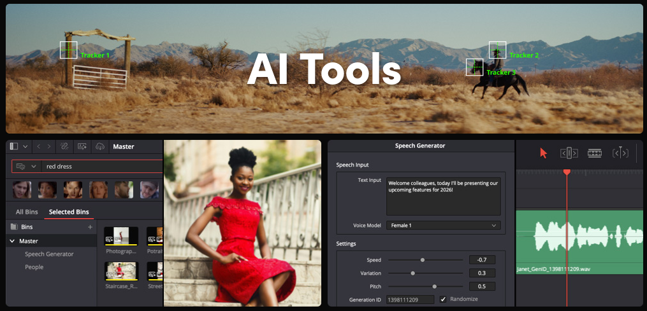The width and height of the screenshot is (647, 311).
Task: Click the Master label in the toolbar
Action: pyautogui.click(x=124, y=146)
